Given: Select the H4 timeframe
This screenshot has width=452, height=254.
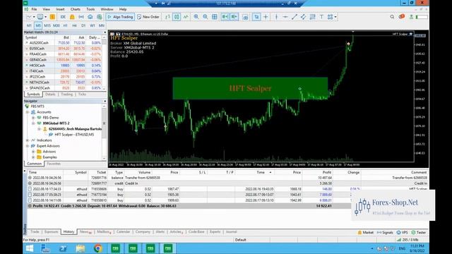Looking at the screenshot, I should pos(74,25).
